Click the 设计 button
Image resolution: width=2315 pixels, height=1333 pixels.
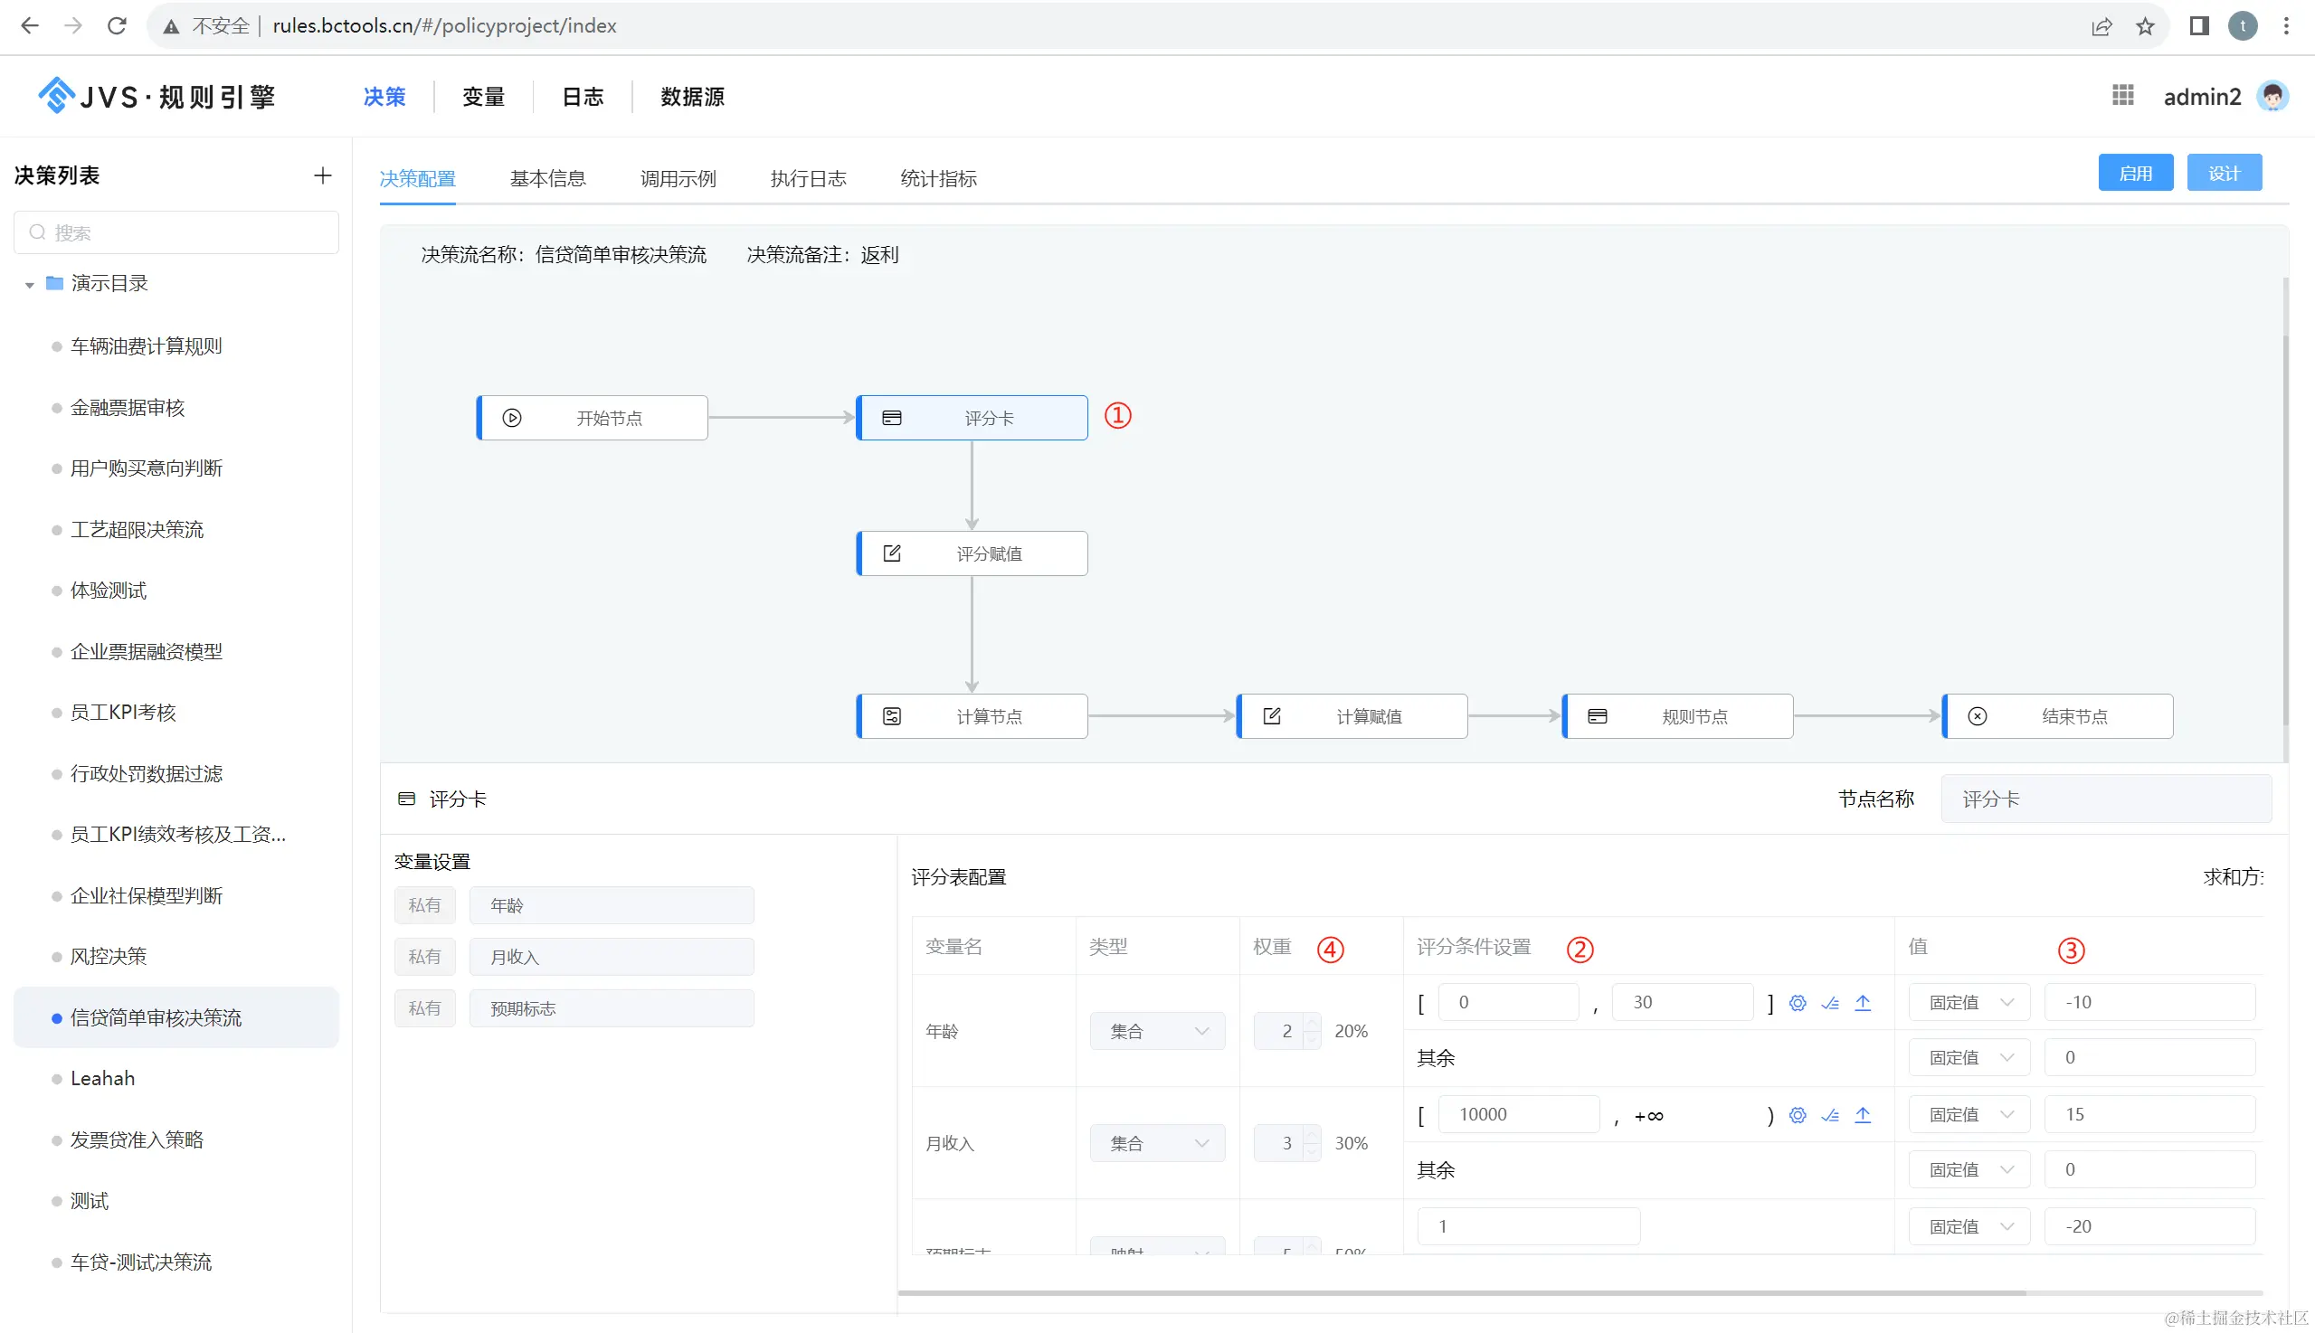point(2224,173)
